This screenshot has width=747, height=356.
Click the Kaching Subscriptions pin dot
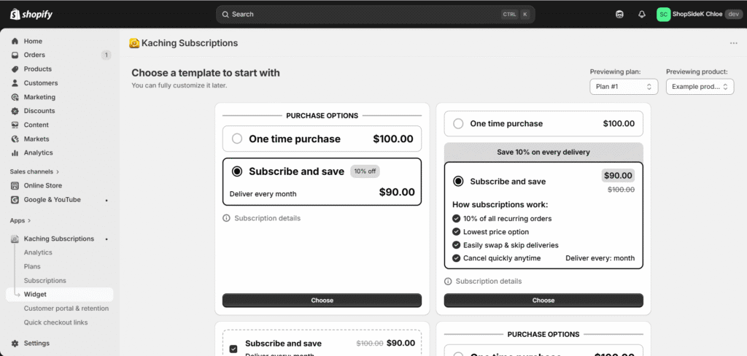click(x=107, y=239)
